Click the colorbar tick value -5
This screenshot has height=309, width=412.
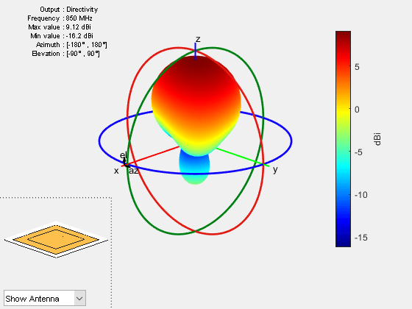(x=359, y=152)
